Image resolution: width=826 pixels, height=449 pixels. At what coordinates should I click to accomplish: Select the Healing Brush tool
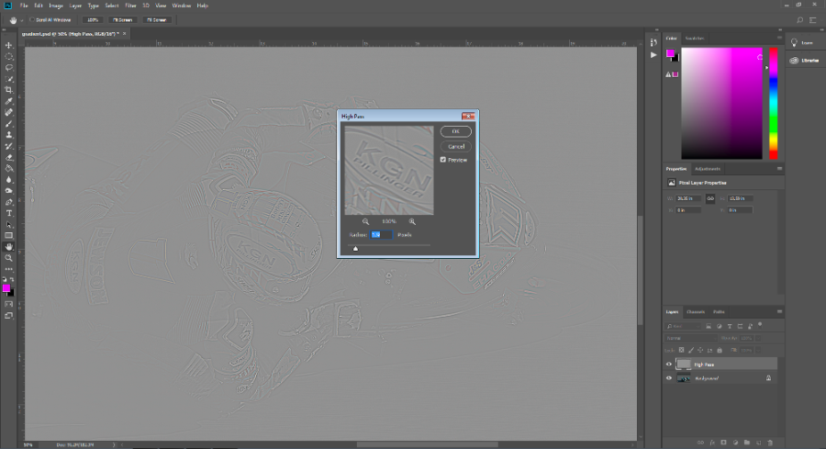[x=9, y=112]
